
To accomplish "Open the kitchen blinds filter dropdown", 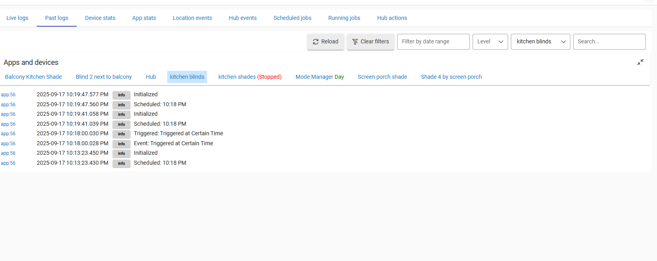I will [x=540, y=42].
